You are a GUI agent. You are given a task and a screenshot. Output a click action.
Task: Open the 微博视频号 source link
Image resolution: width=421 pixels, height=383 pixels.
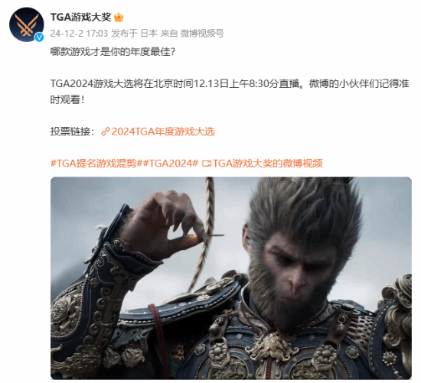click(x=202, y=34)
